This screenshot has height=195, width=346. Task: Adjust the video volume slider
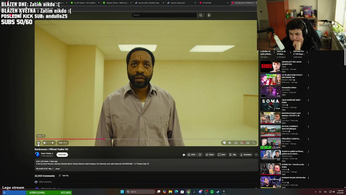(51, 143)
